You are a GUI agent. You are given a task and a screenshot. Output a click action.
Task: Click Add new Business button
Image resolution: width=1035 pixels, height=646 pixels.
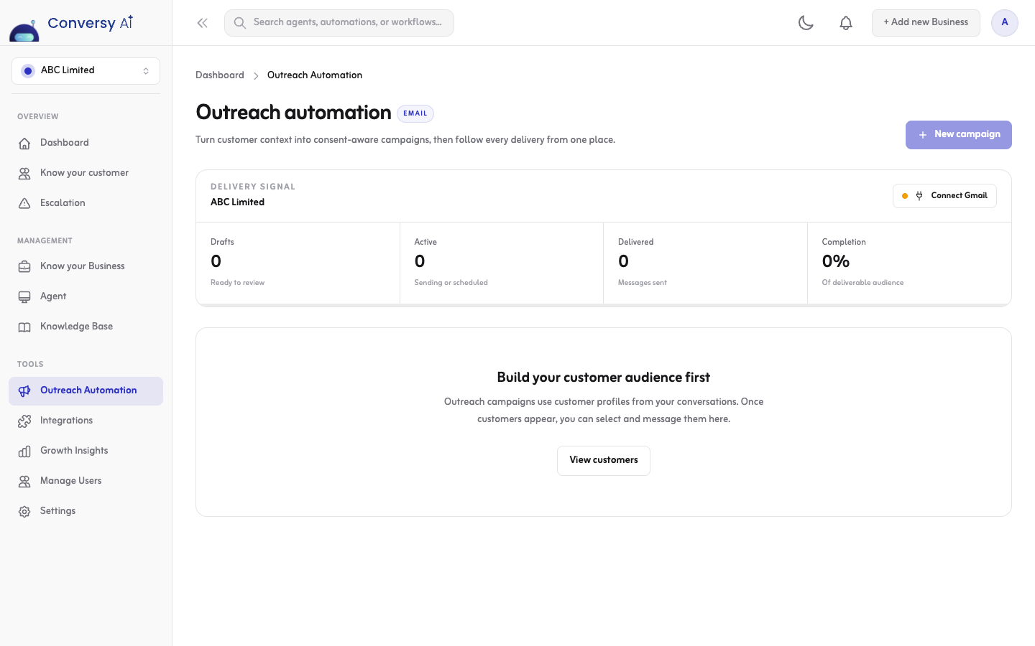pyautogui.click(x=926, y=23)
